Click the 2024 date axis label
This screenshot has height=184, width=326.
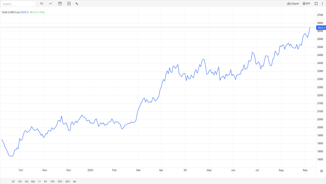tap(90, 170)
